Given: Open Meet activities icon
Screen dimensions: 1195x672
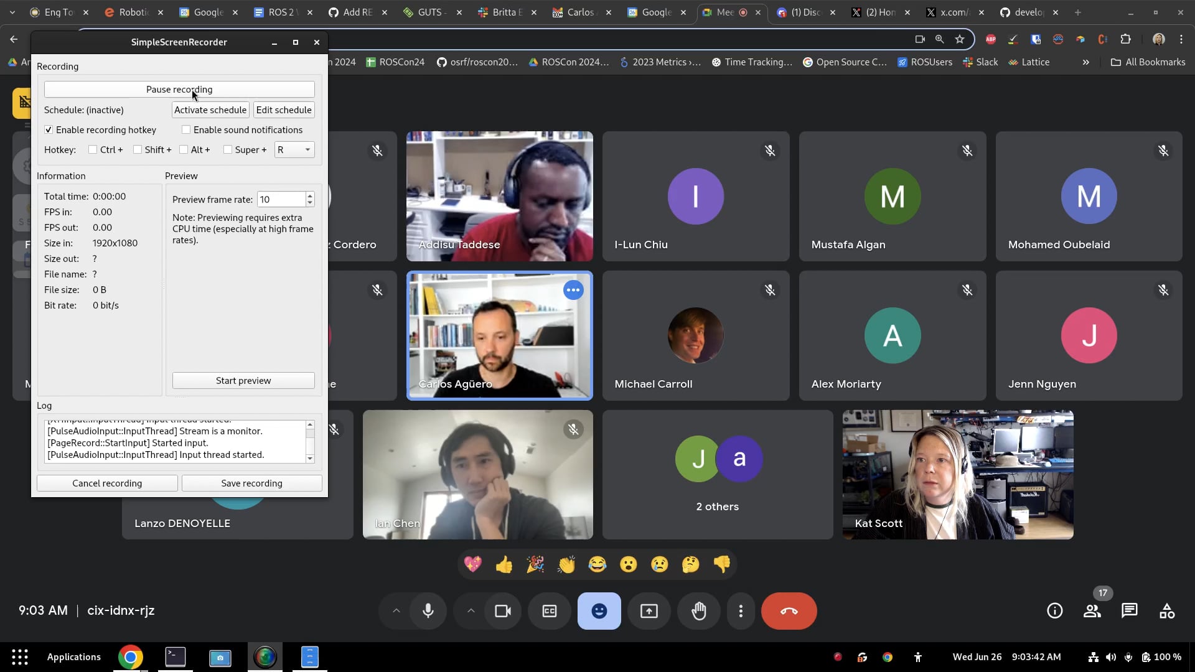Looking at the screenshot, I should click(1167, 611).
